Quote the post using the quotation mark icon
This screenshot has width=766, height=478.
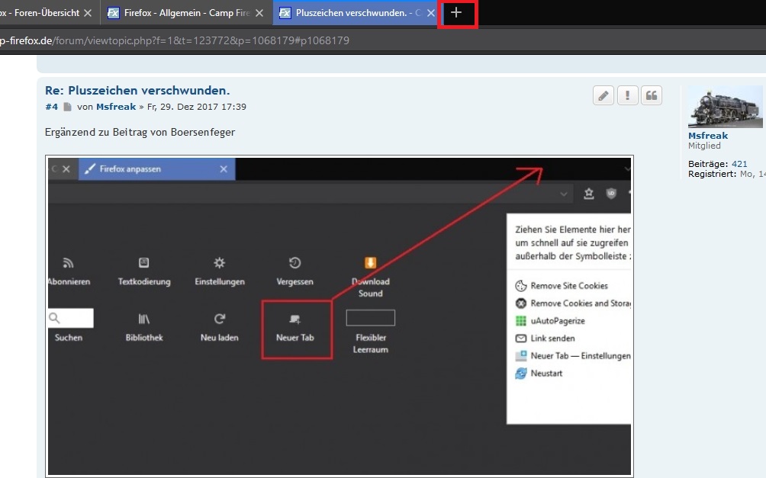click(652, 95)
